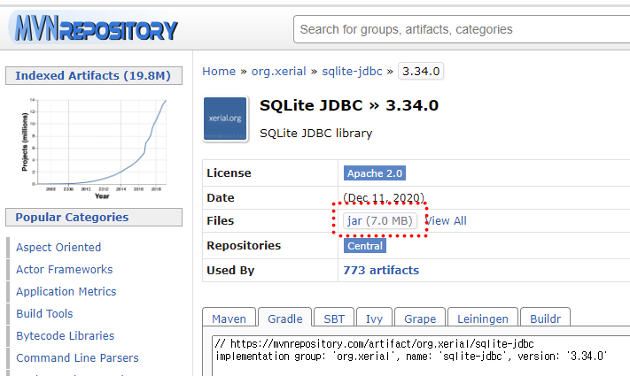Open the Actor Frameworks category
The height and width of the screenshot is (376, 630).
pyautogui.click(x=65, y=269)
